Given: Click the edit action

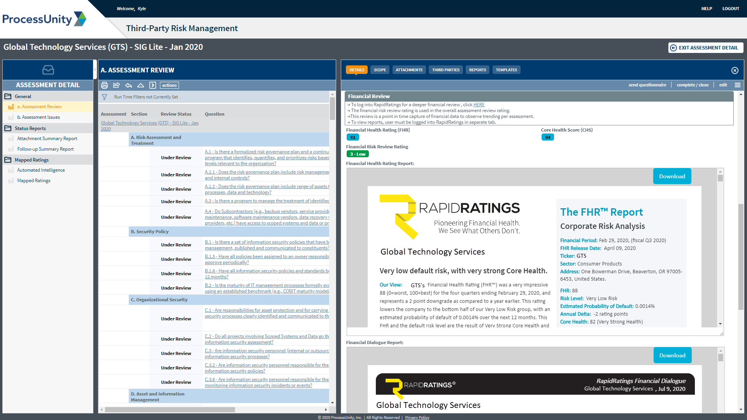Looking at the screenshot, I should tap(723, 85).
